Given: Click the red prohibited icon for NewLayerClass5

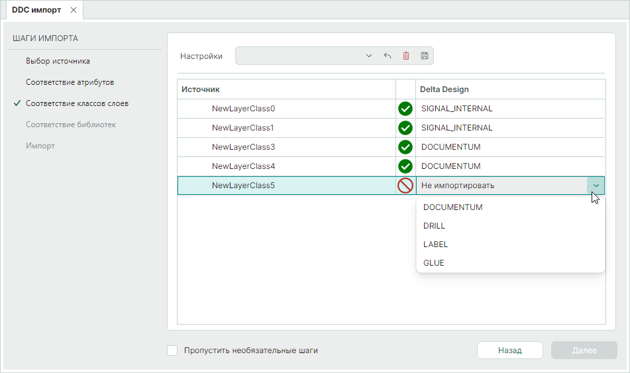Looking at the screenshot, I should (405, 186).
